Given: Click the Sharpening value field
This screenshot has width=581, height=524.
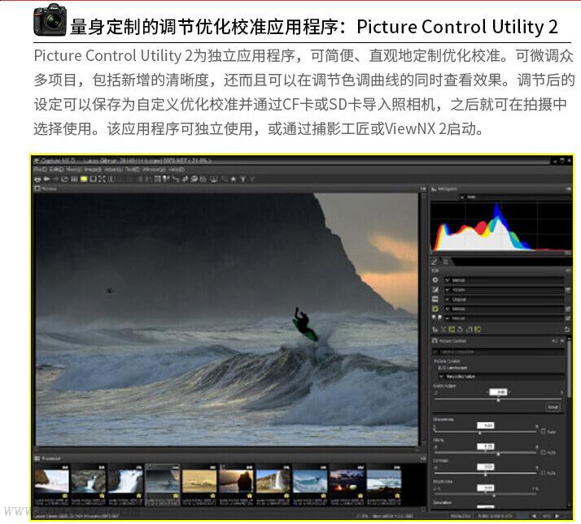Looking at the screenshot, I should 486,426.
